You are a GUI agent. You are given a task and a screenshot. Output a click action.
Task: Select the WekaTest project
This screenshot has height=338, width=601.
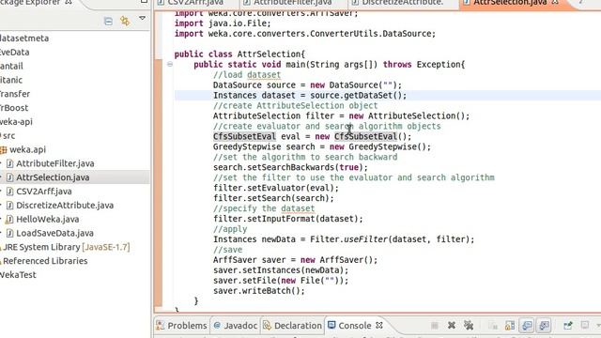tap(18, 275)
